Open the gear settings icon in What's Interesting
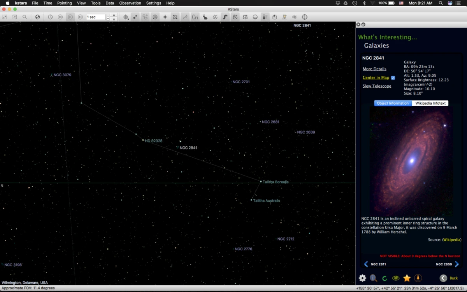 362,278
